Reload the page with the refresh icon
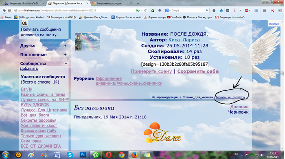The height and width of the screenshot is (159, 285). [x=145, y=11]
